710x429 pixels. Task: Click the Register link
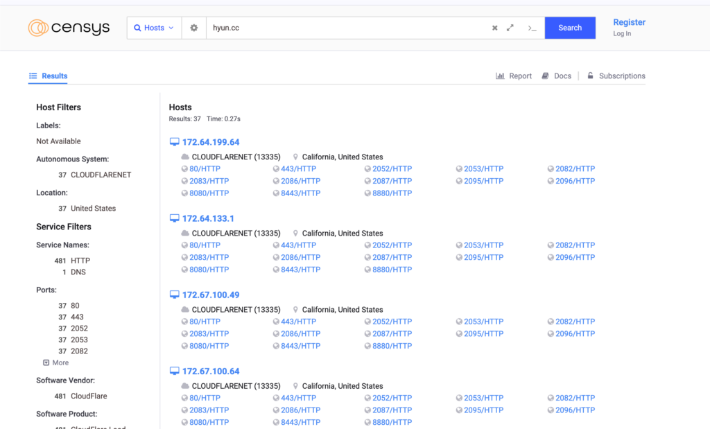pos(629,22)
